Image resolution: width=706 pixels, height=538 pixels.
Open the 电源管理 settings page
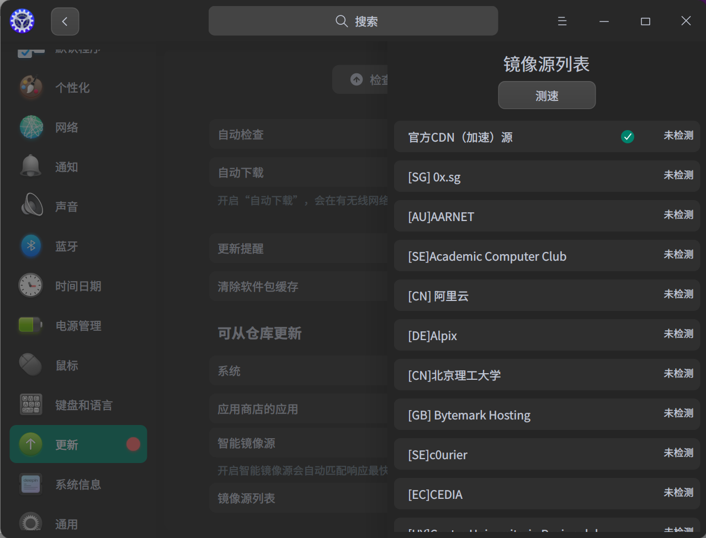coord(78,326)
